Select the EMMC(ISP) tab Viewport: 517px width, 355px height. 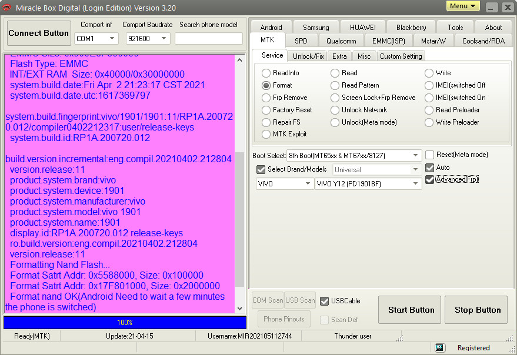tap(389, 41)
